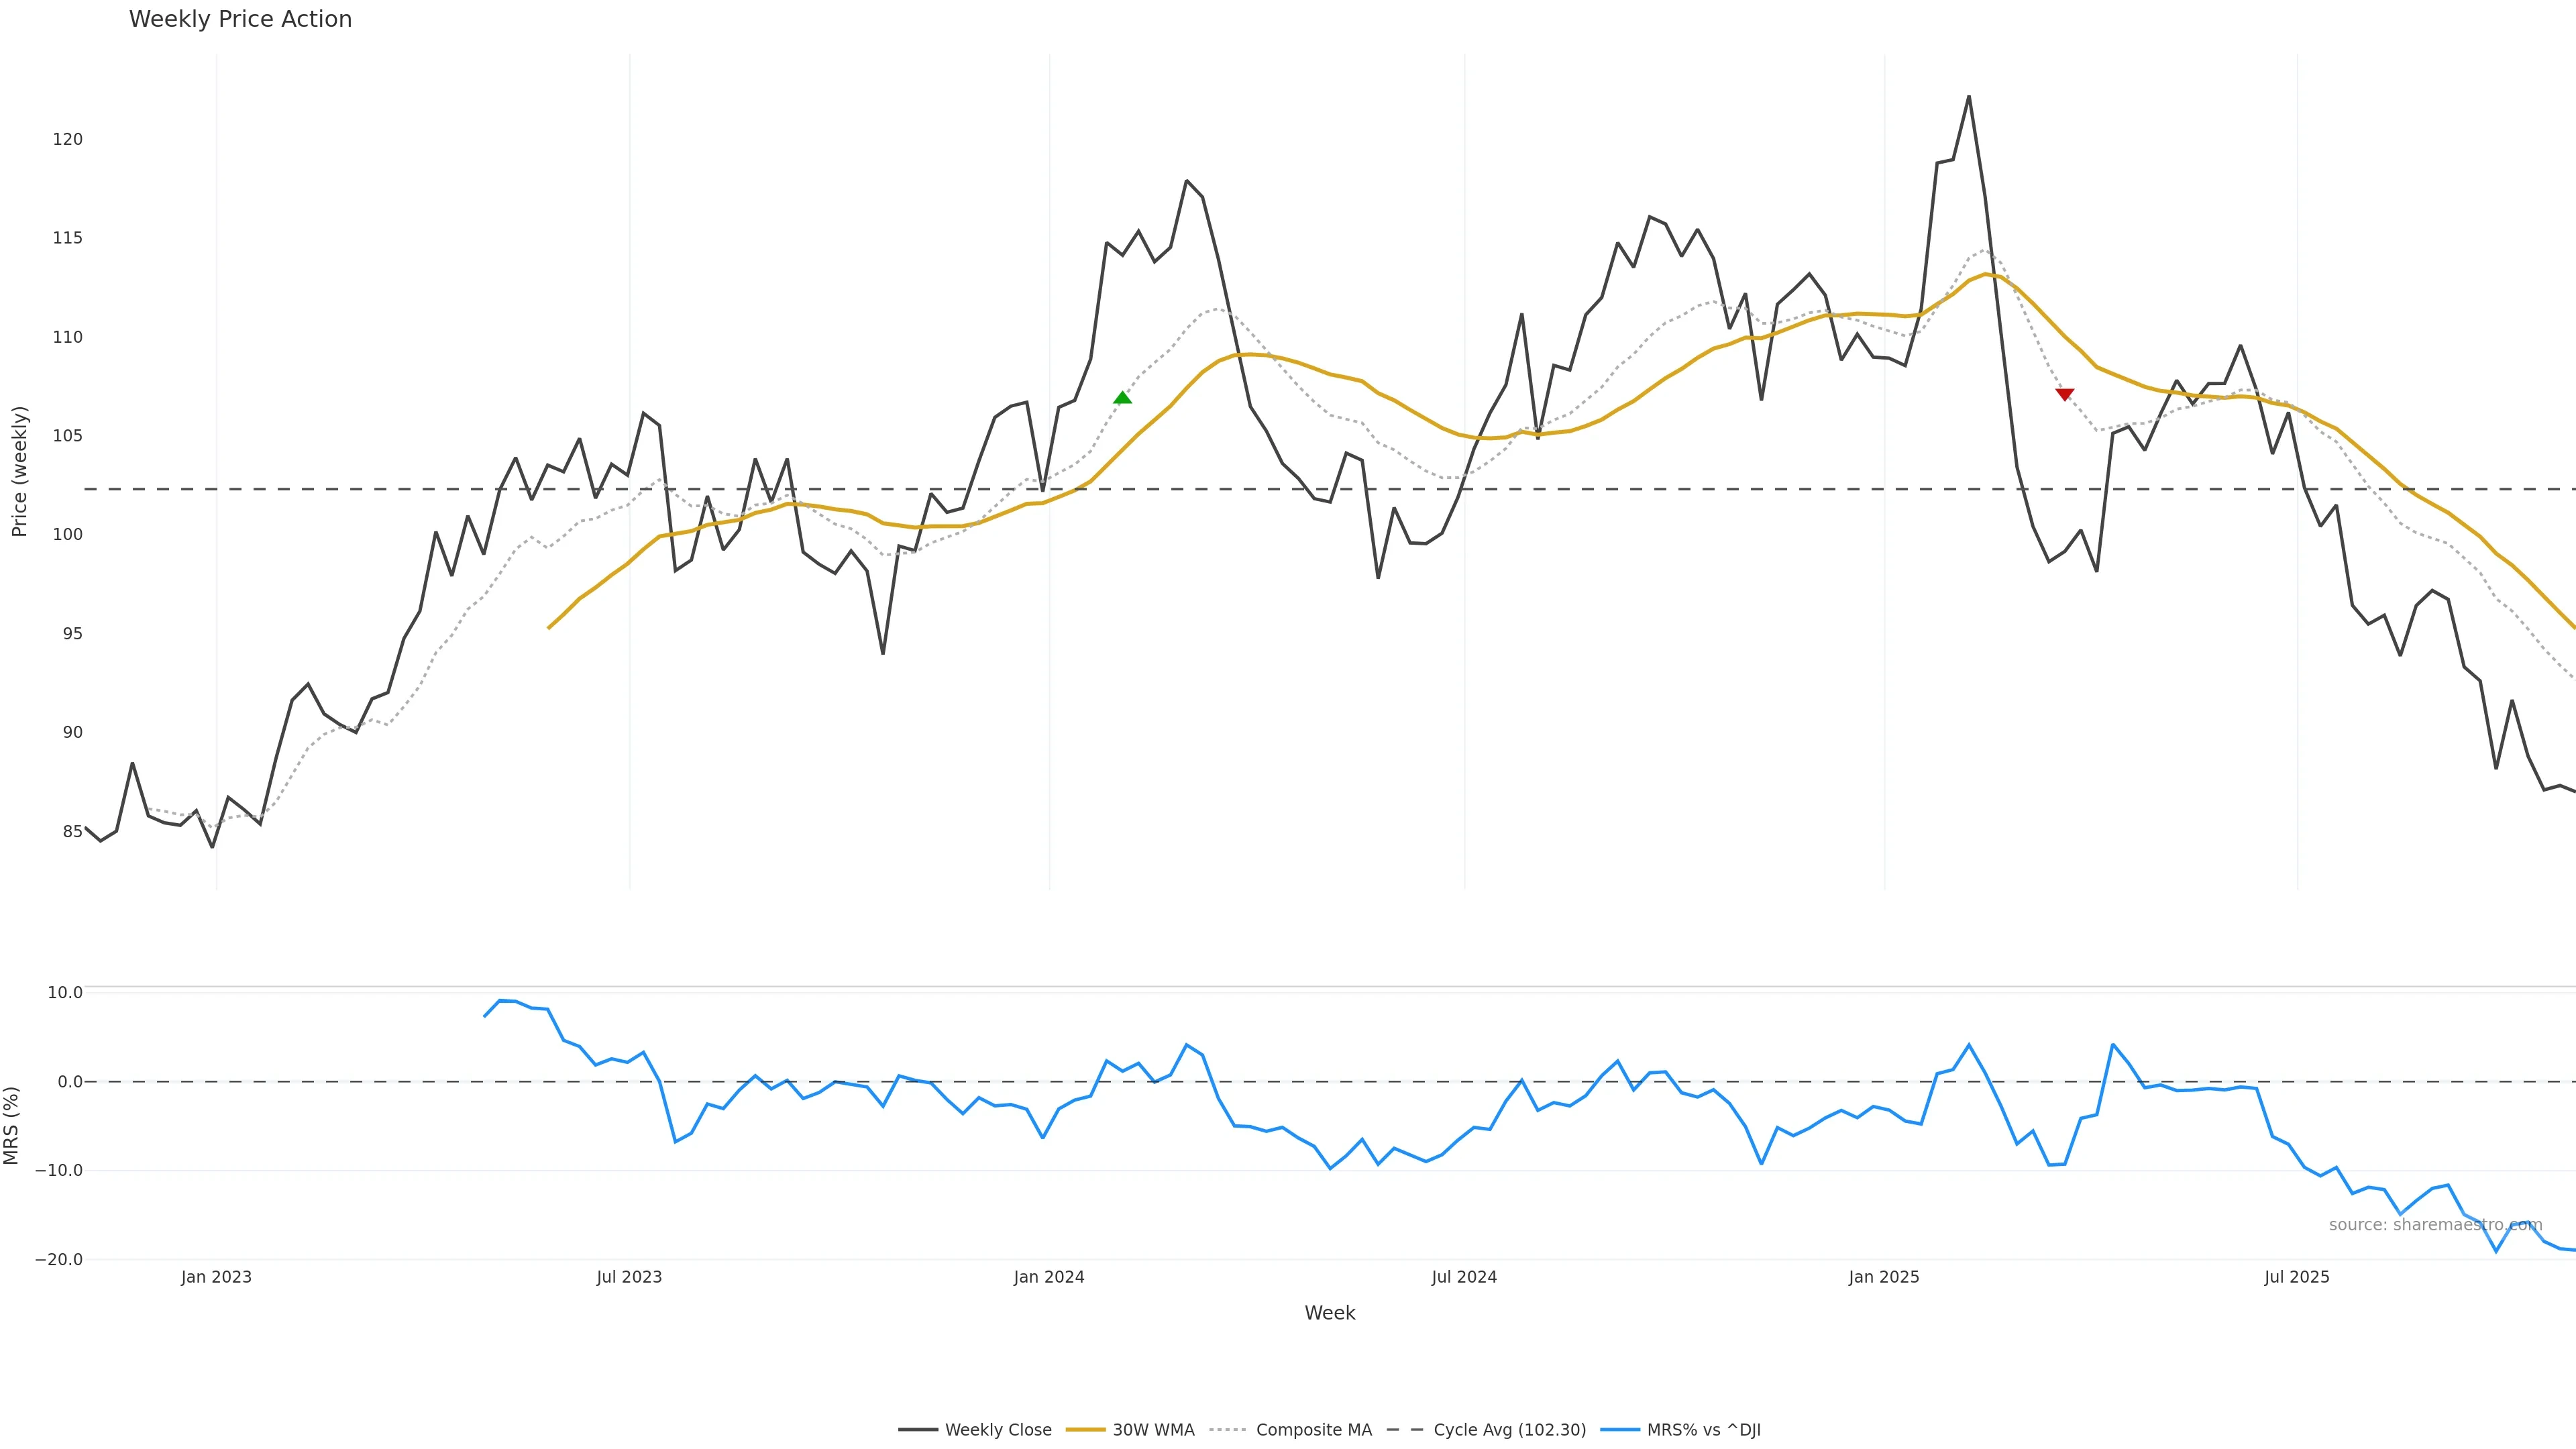Click the −20.0 MRS tick label
Screen dimensions: 2576x1449
58,1259
